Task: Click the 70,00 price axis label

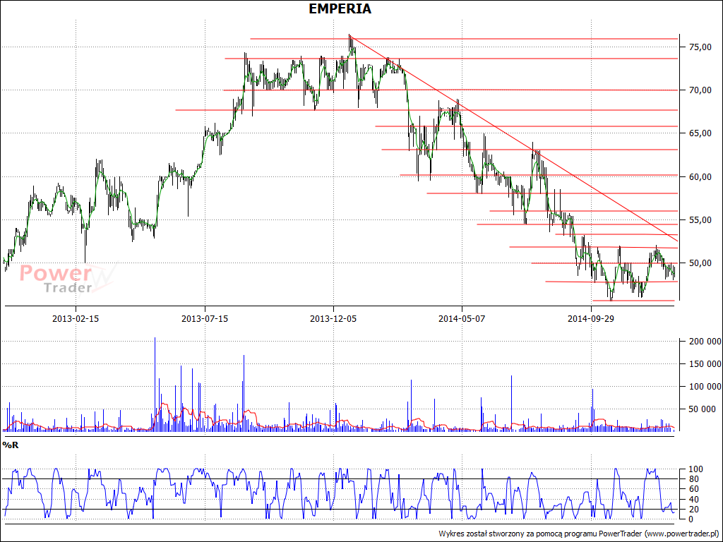Action: pyautogui.click(x=700, y=90)
